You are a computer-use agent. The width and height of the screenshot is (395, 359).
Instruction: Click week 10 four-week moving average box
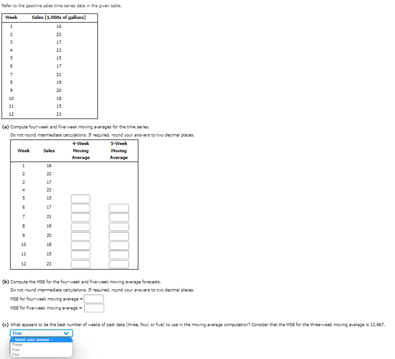coord(81,245)
